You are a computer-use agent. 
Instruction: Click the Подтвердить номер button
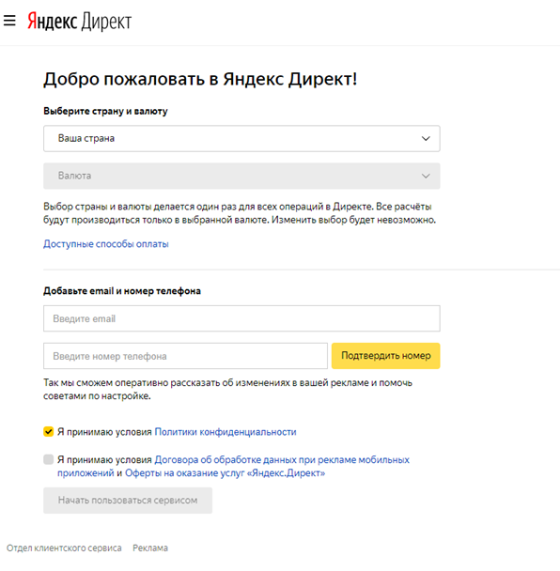tap(386, 356)
